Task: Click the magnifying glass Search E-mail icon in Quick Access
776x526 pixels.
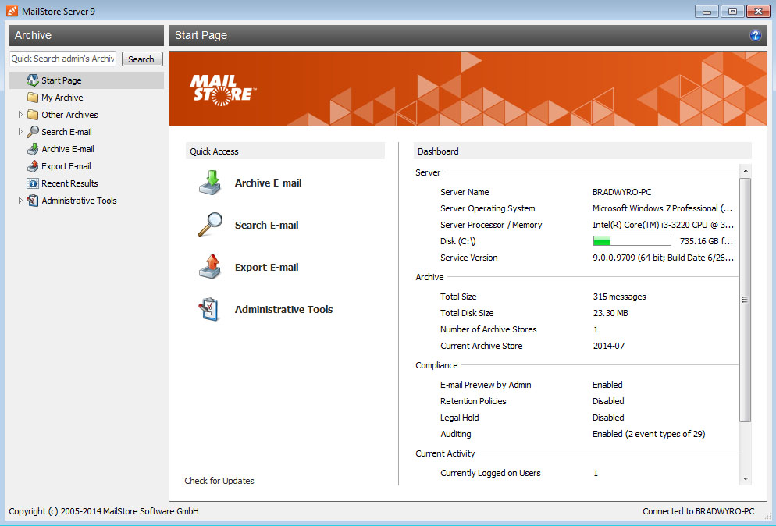Action: click(x=210, y=225)
